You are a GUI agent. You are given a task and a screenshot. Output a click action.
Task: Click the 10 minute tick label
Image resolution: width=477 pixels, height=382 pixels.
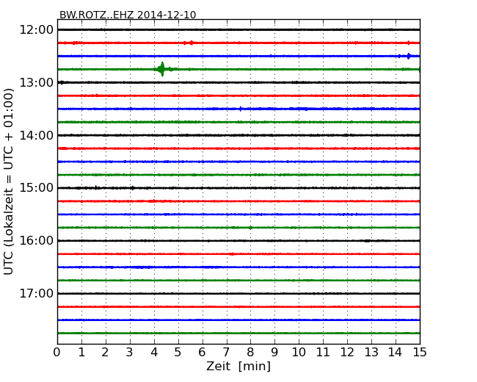coord(299,352)
